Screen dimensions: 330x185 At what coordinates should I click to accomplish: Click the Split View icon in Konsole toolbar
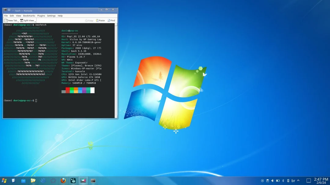point(21,20)
